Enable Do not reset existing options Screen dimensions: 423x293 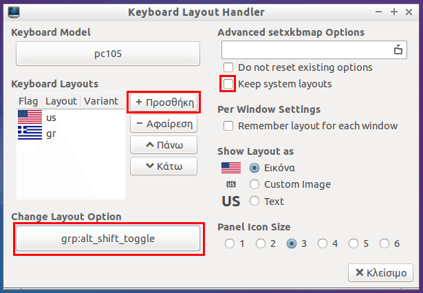coord(228,67)
